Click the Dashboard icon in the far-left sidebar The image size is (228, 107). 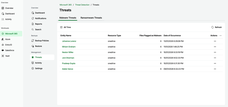[3, 14]
